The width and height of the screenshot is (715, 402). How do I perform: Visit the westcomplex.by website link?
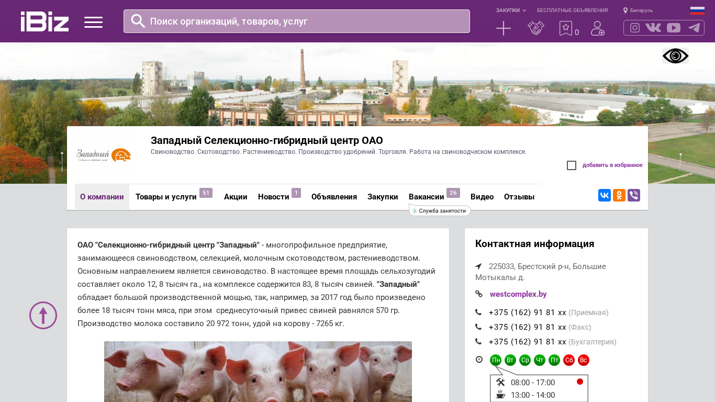click(x=518, y=294)
